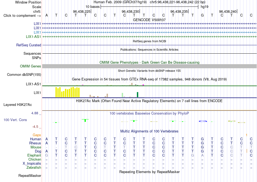Select the light blue LIX1 transcript label
Image resolution: width=257 pixels, height=182 pixels.
37,32
